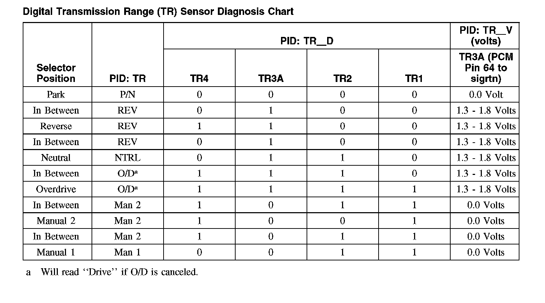Select the TR1 column header
This screenshot has height=303, width=545.
point(414,78)
